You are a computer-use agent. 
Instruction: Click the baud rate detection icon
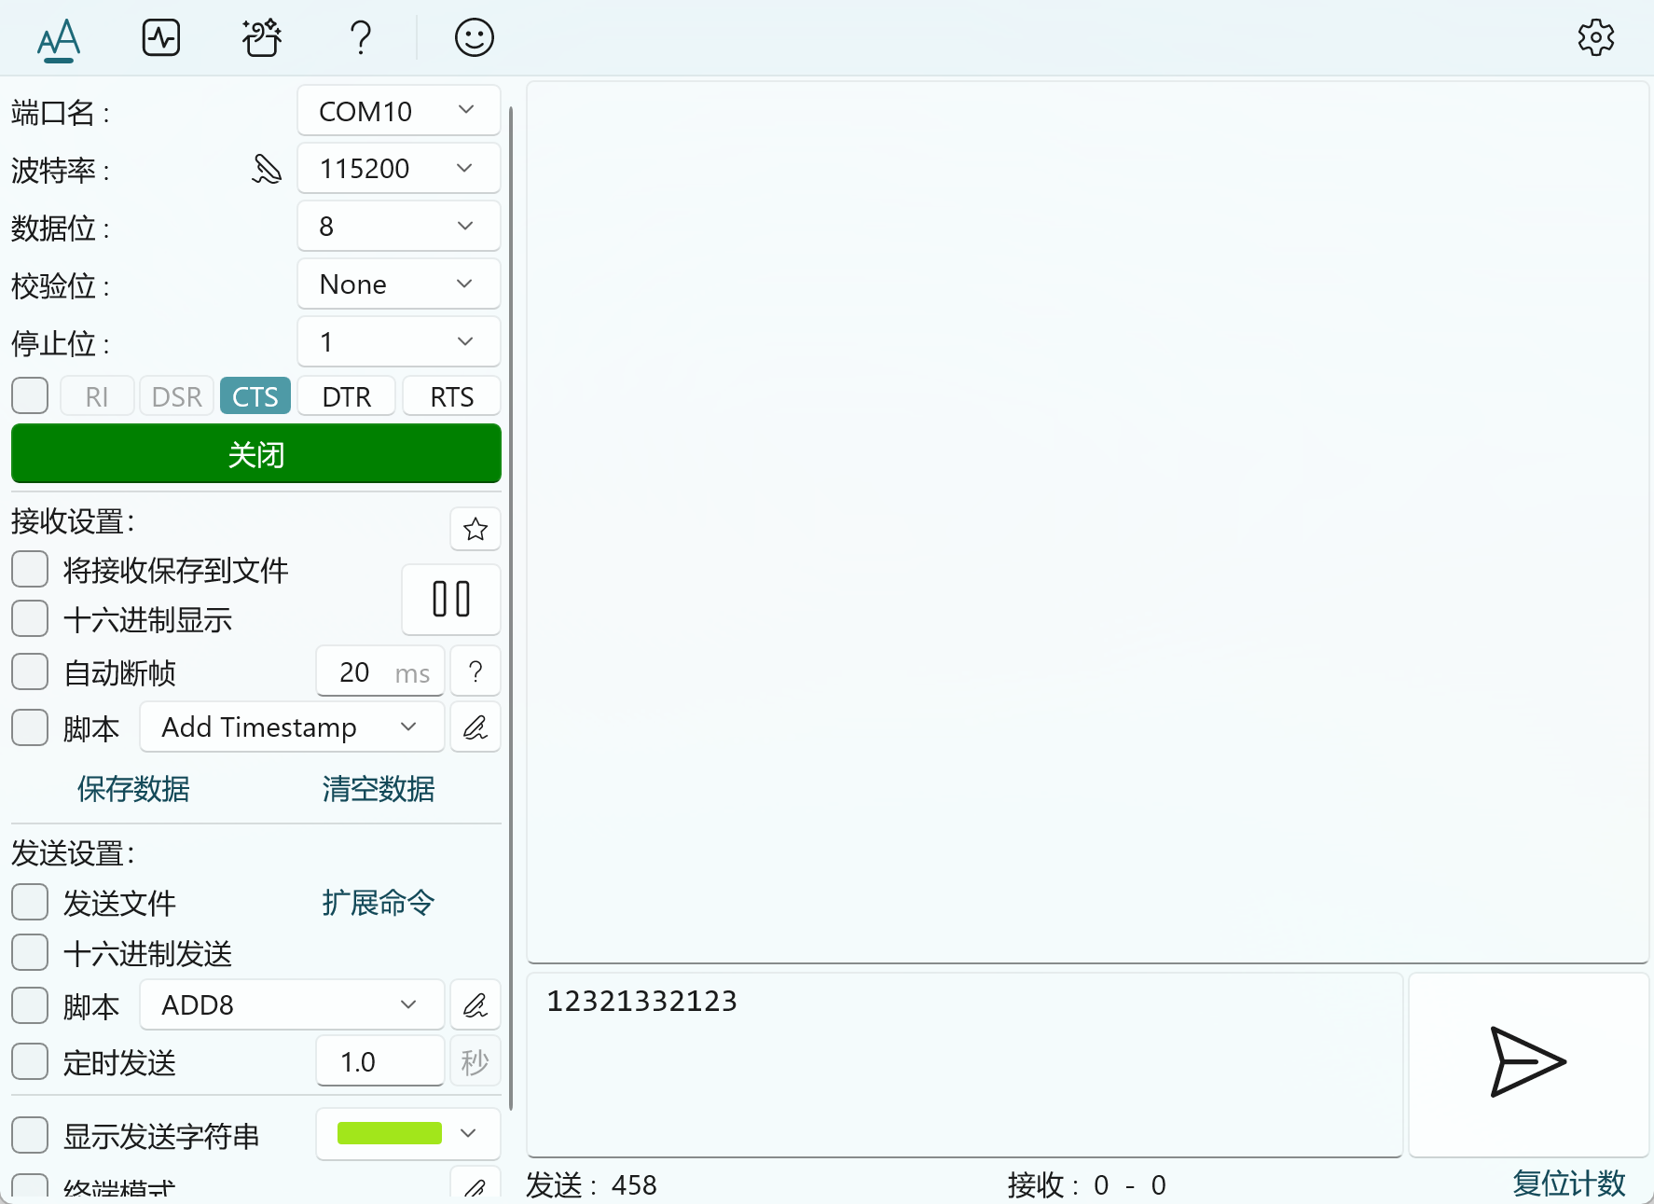267,169
